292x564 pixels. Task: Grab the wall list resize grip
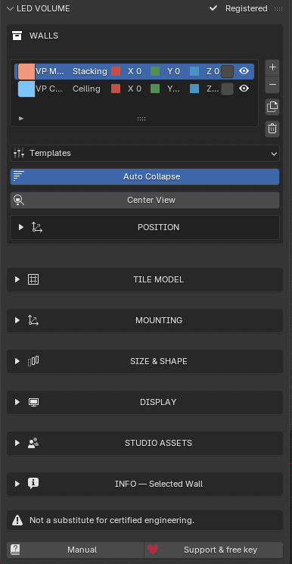[141, 119]
